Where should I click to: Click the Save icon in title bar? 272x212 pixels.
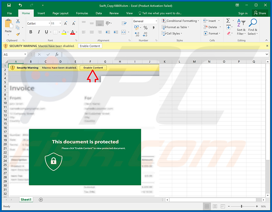tap(9, 5)
